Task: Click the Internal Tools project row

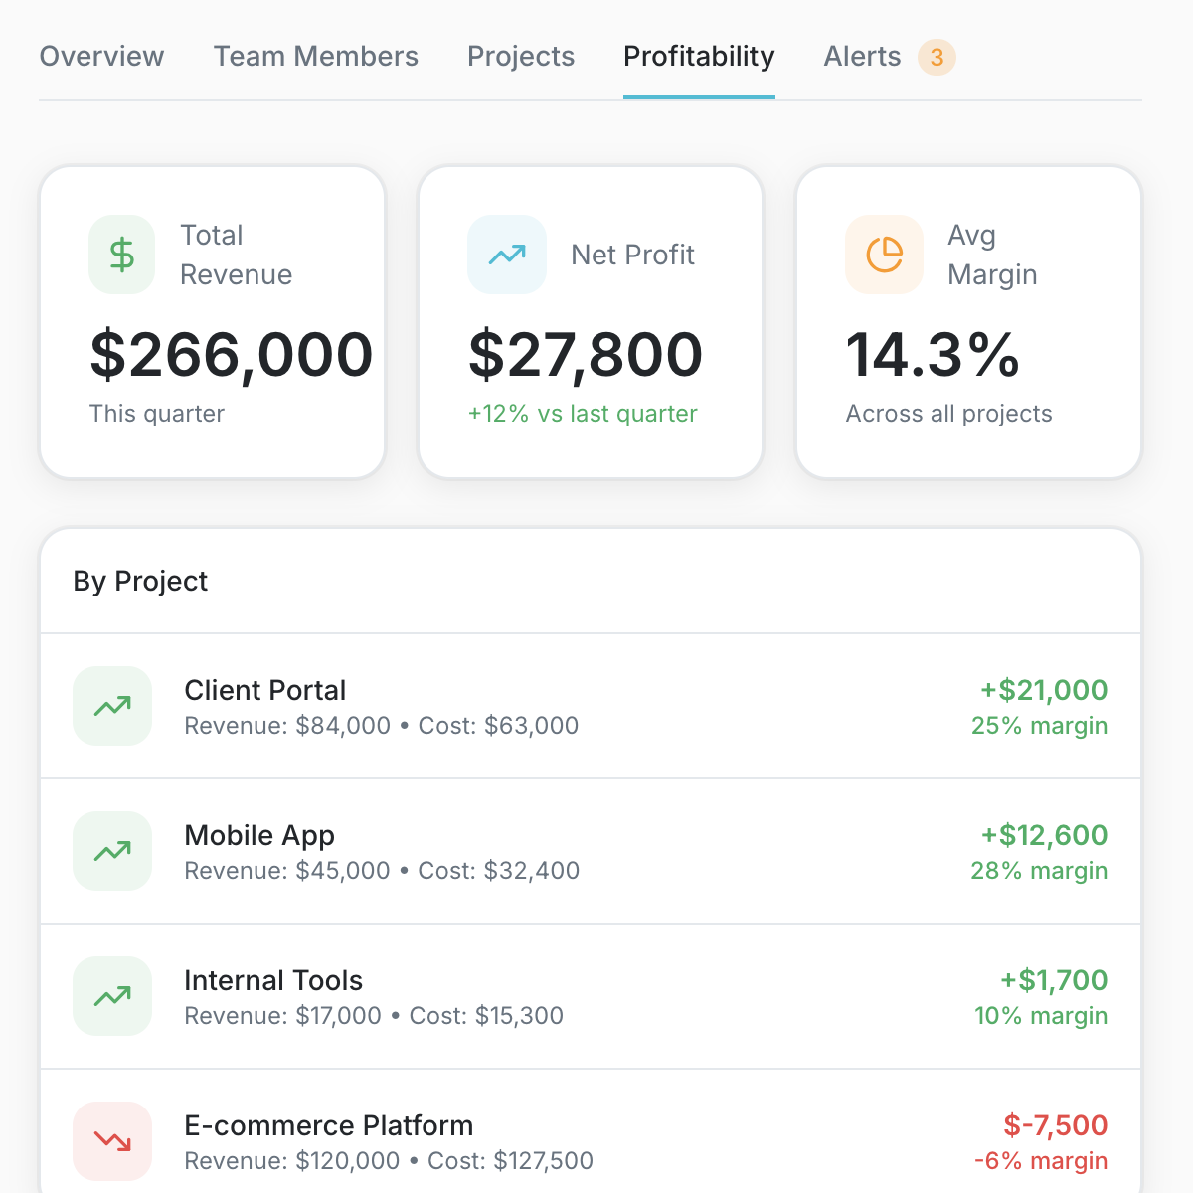Action: [x=591, y=996]
